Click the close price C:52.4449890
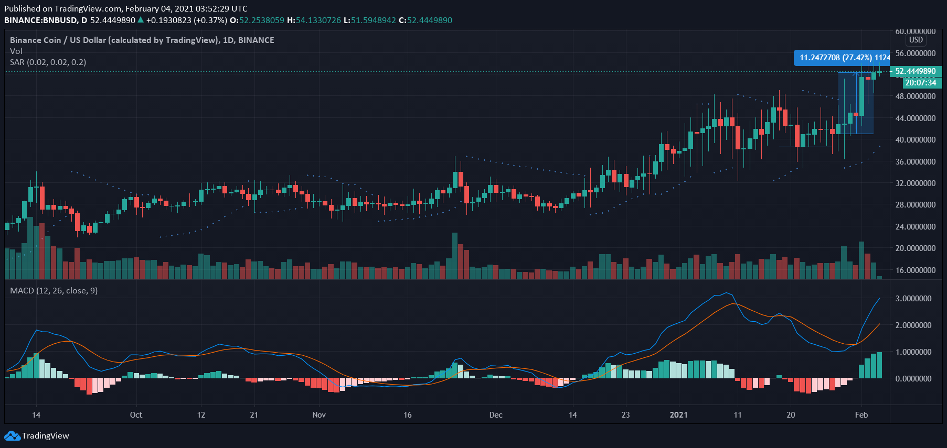The width and height of the screenshot is (947, 448). click(425, 20)
